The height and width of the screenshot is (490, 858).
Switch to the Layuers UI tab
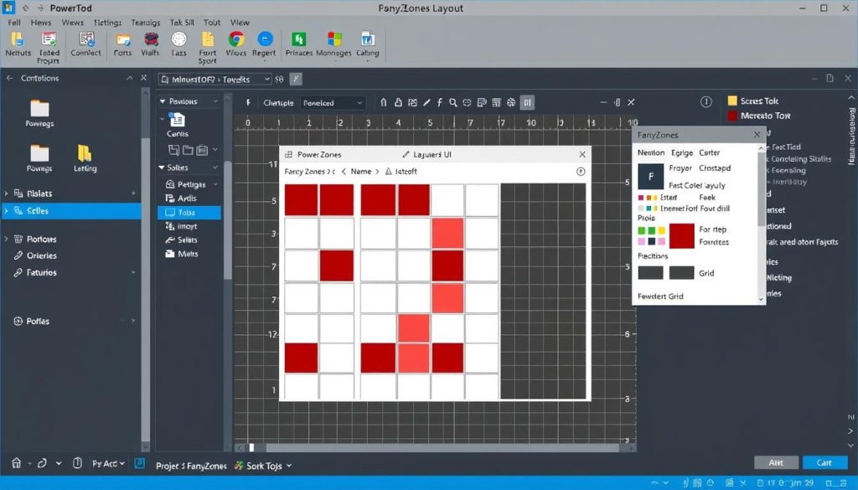pyautogui.click(x=426, y=155)
